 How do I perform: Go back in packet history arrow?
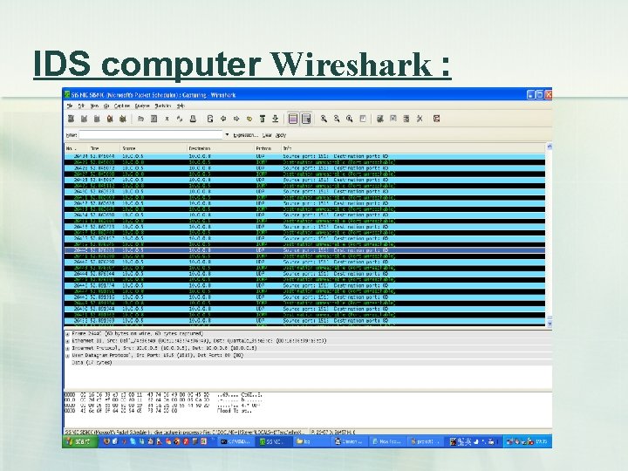point(223,119)
